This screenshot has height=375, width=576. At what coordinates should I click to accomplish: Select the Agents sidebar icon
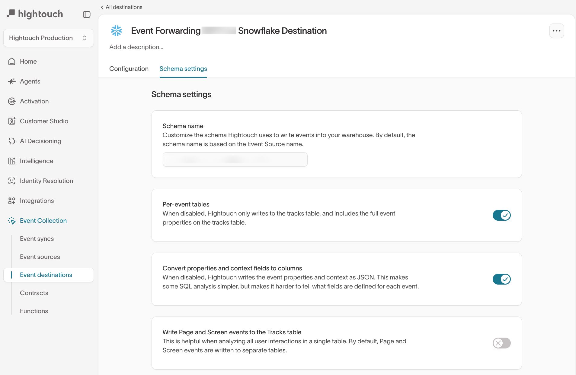click(12, 81)
